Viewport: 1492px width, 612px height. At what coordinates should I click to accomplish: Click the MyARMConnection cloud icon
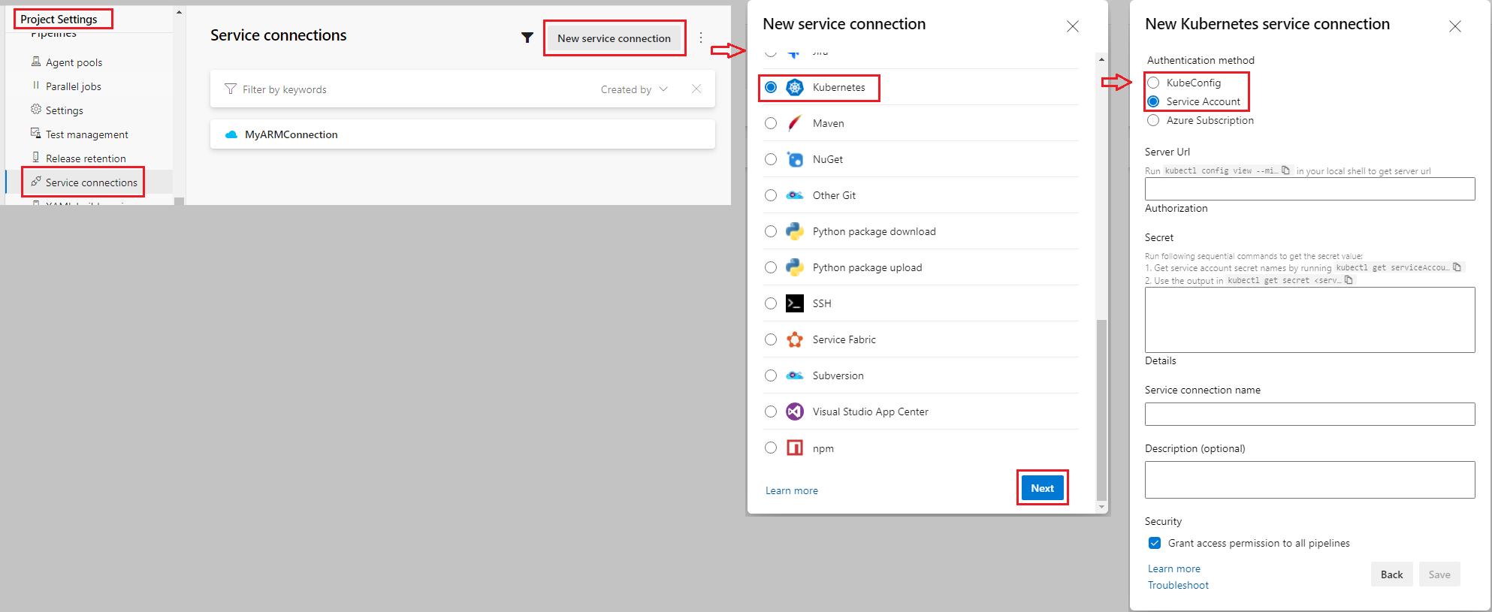231,134
